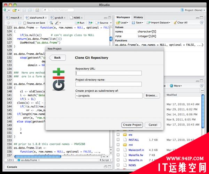Cancel the New Project dialog
Viewport: 209px width, 174px height.
[153, 125]
